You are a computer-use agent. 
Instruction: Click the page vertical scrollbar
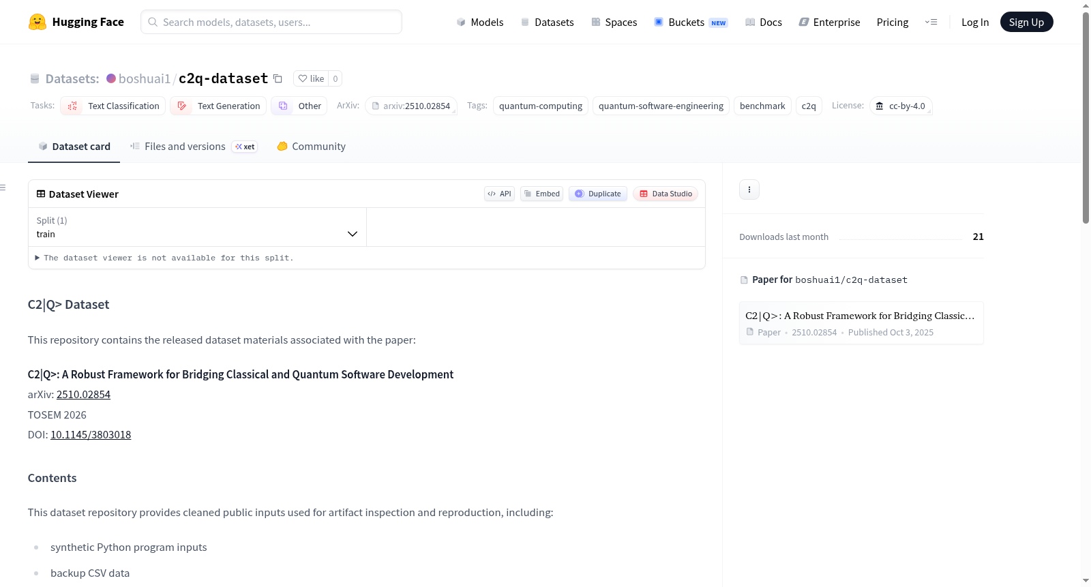pos(1086,117)
